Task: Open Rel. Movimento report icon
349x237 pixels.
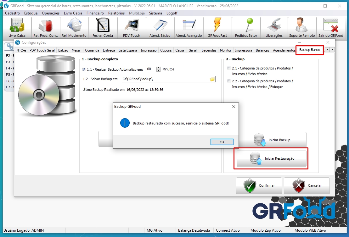Action: (x=74, y=28)
